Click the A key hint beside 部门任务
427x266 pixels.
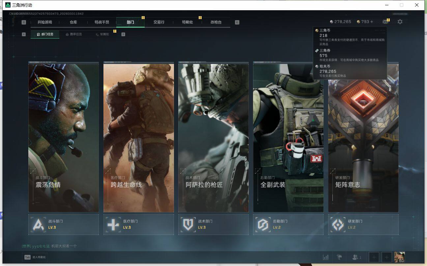tap(24, 34)
